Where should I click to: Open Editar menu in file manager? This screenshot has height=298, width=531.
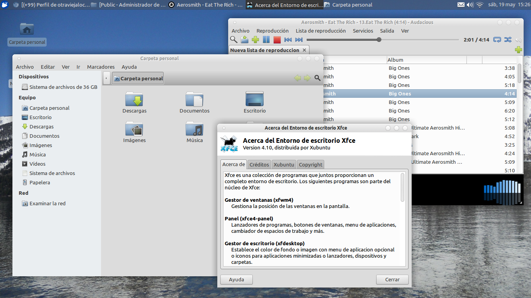[x=48, y=67]
